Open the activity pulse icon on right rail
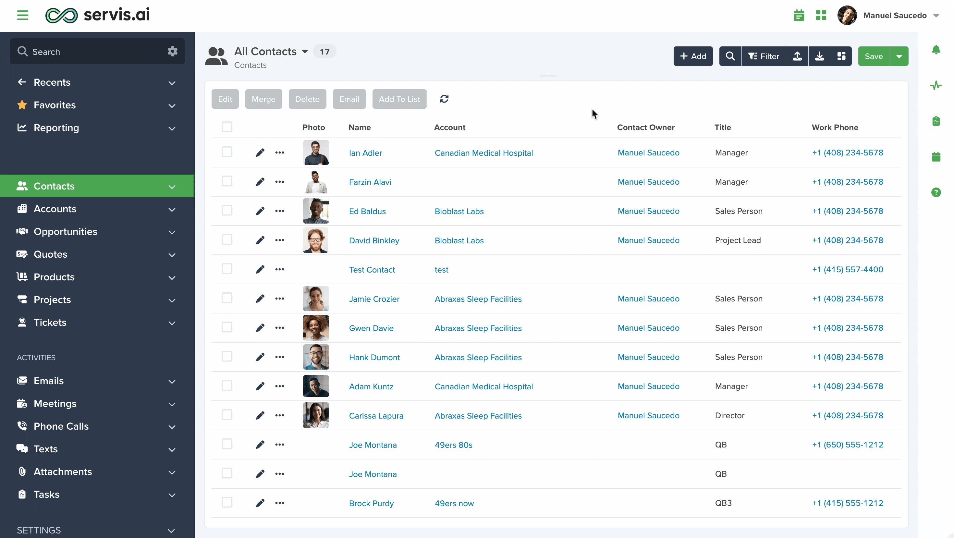954x538 pixels. [936, 86]
